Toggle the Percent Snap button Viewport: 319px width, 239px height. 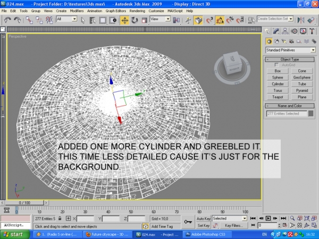[x=230, y=20]
